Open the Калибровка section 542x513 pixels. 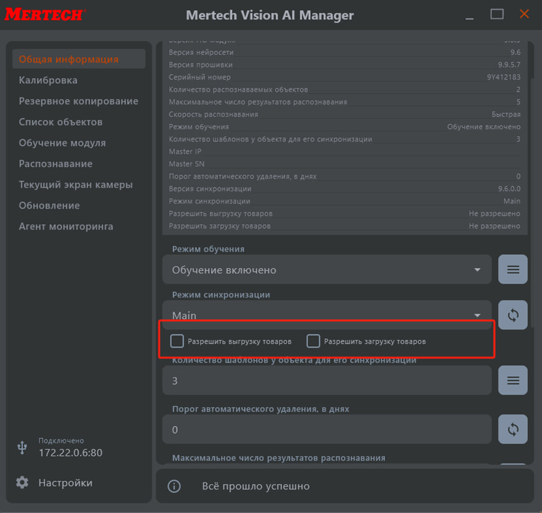click(48, 80)
